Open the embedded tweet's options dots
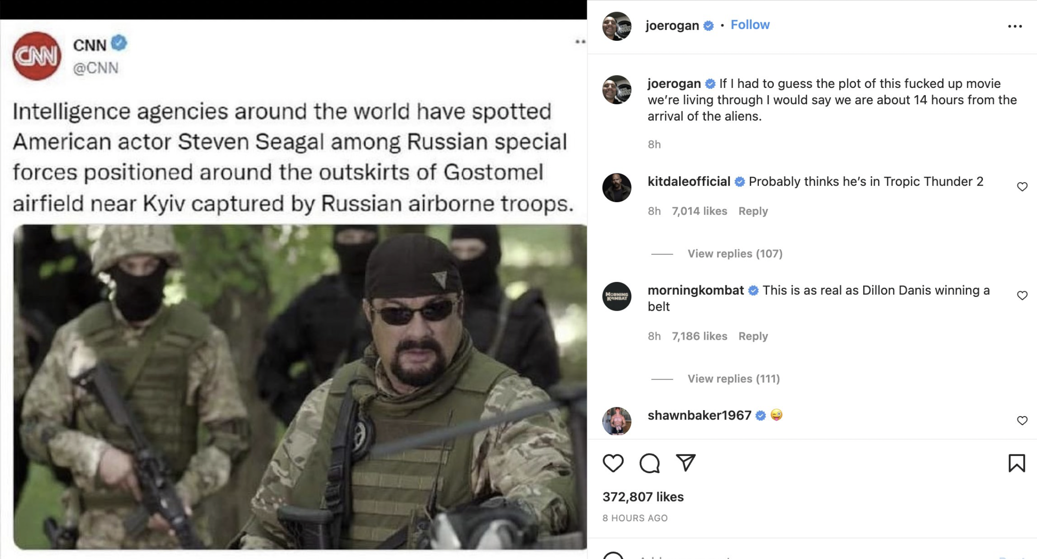This screenshot has height=559, width=1037. [x=580, y=42]
